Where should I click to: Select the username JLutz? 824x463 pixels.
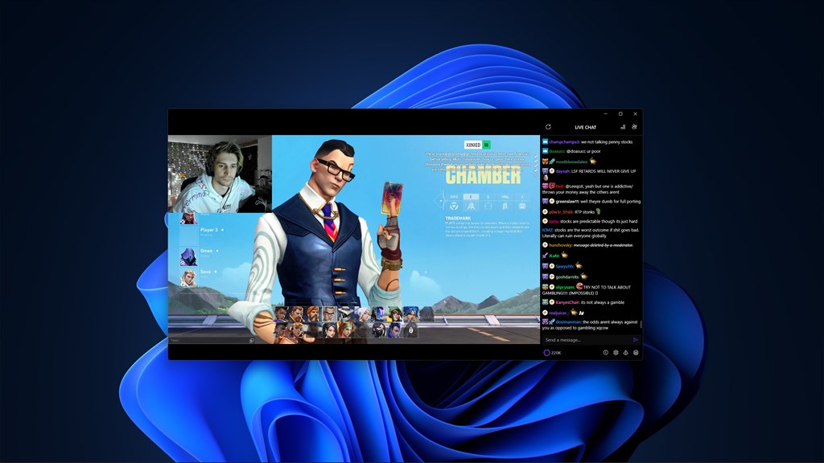(554, 256)
